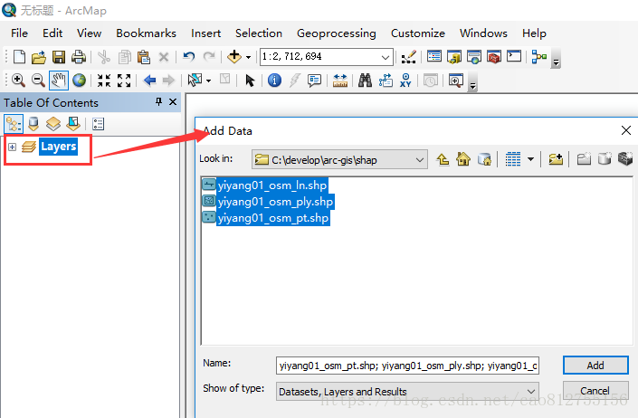Open an existing map file

click(x=39, y=57)
